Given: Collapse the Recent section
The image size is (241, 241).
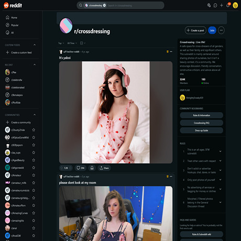Looking at the screenshot, I should coord(35,64).
